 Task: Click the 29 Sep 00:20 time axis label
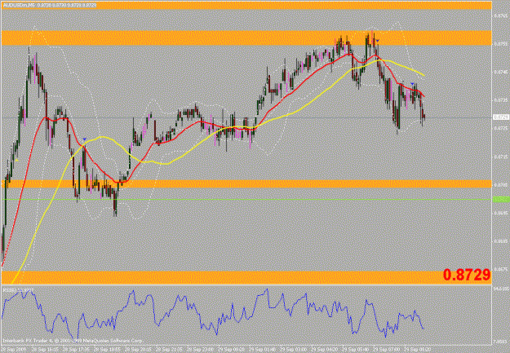click(x=231, y=350)
